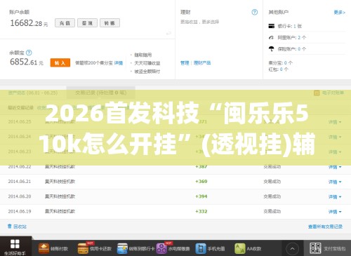
Task: Expand 详情 dropdown for 2014.06.22 row
Action: coord(335,167)
